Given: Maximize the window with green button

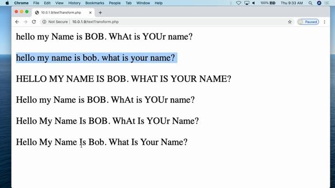Looking at the screenshot, I should click(x=27, y=11).
